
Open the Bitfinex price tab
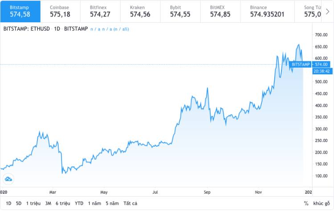click(x=100, y=11)
